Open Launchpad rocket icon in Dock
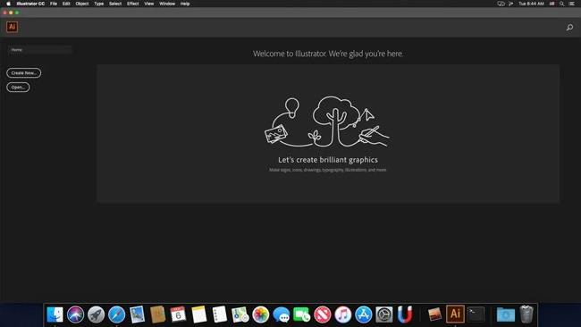The width and height of the screenshot is (581, 327). tap(96, 314)
